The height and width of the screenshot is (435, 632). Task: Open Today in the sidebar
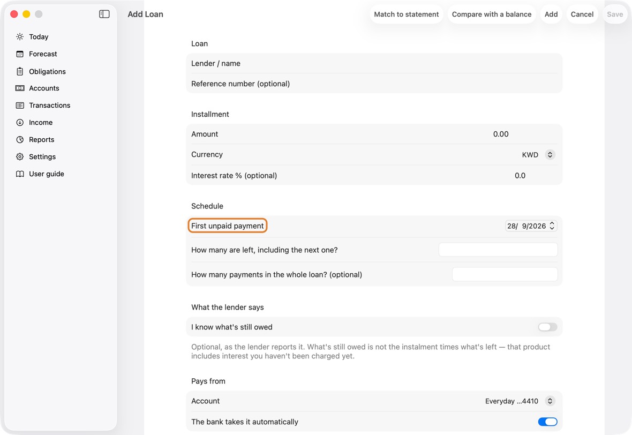39,36
